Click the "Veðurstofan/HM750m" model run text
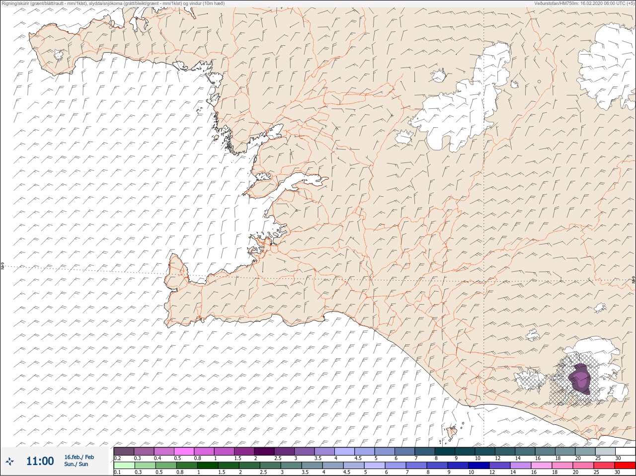Viewport: 636px width, 476px height. 584,3
